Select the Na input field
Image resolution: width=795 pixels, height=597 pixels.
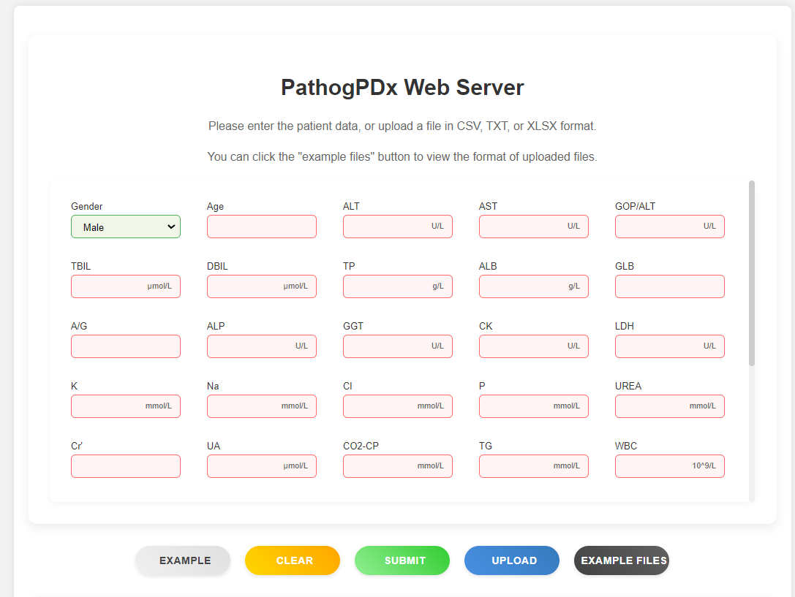point(261,406)
